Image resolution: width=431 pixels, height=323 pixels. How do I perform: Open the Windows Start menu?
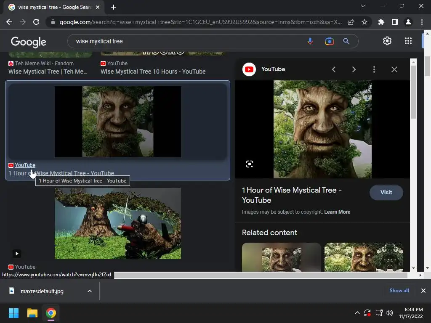[13, 313]
